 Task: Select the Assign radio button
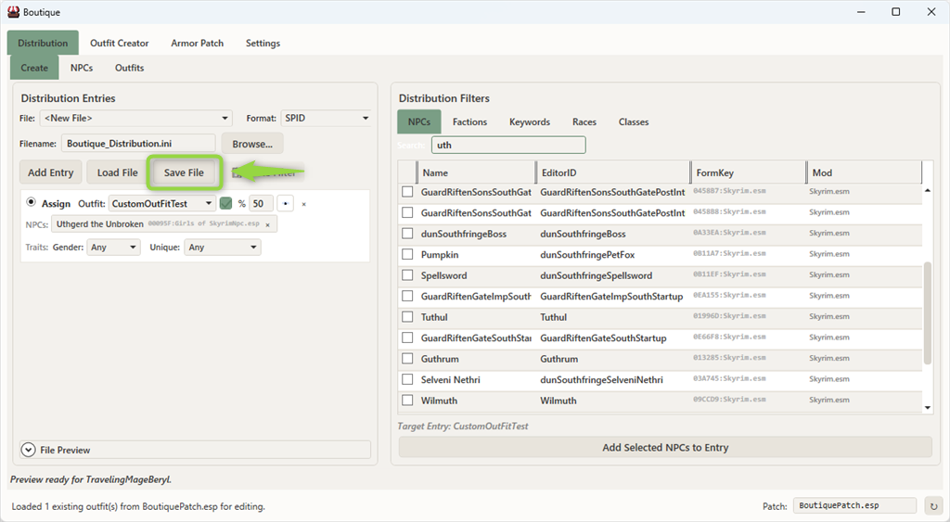coord(32,203)
